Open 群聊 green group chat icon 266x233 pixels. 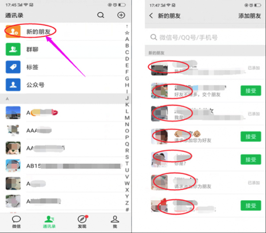point(13,49)
